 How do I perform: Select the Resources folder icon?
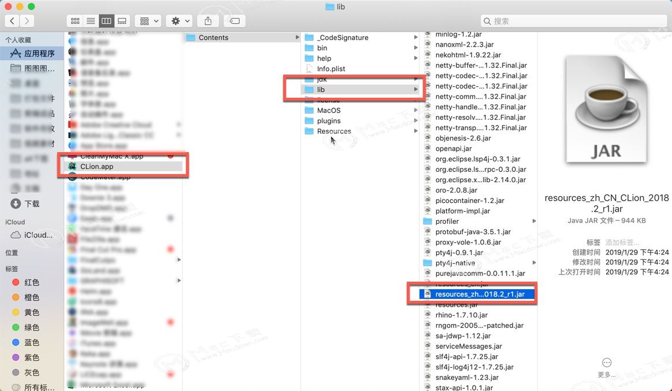(309, 131)
